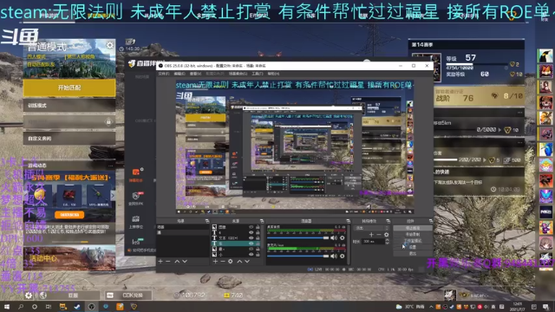Toggle visibility of highlighted source row
The image size is (555, 312).
(x=251, y=244)
